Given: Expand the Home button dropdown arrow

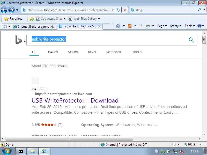Looking at the screenshot, I should [x=124, y=26].
